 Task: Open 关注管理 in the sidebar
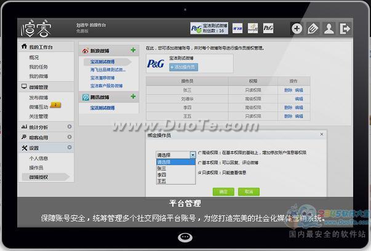(39, 116)
